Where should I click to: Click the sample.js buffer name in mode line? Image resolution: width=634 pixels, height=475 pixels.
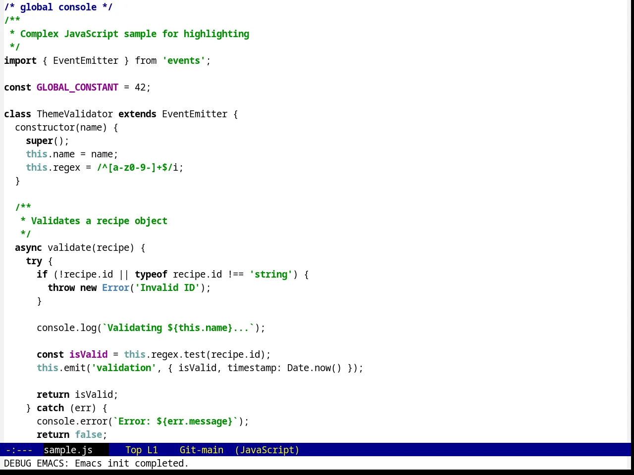click(x=68, y=450)
